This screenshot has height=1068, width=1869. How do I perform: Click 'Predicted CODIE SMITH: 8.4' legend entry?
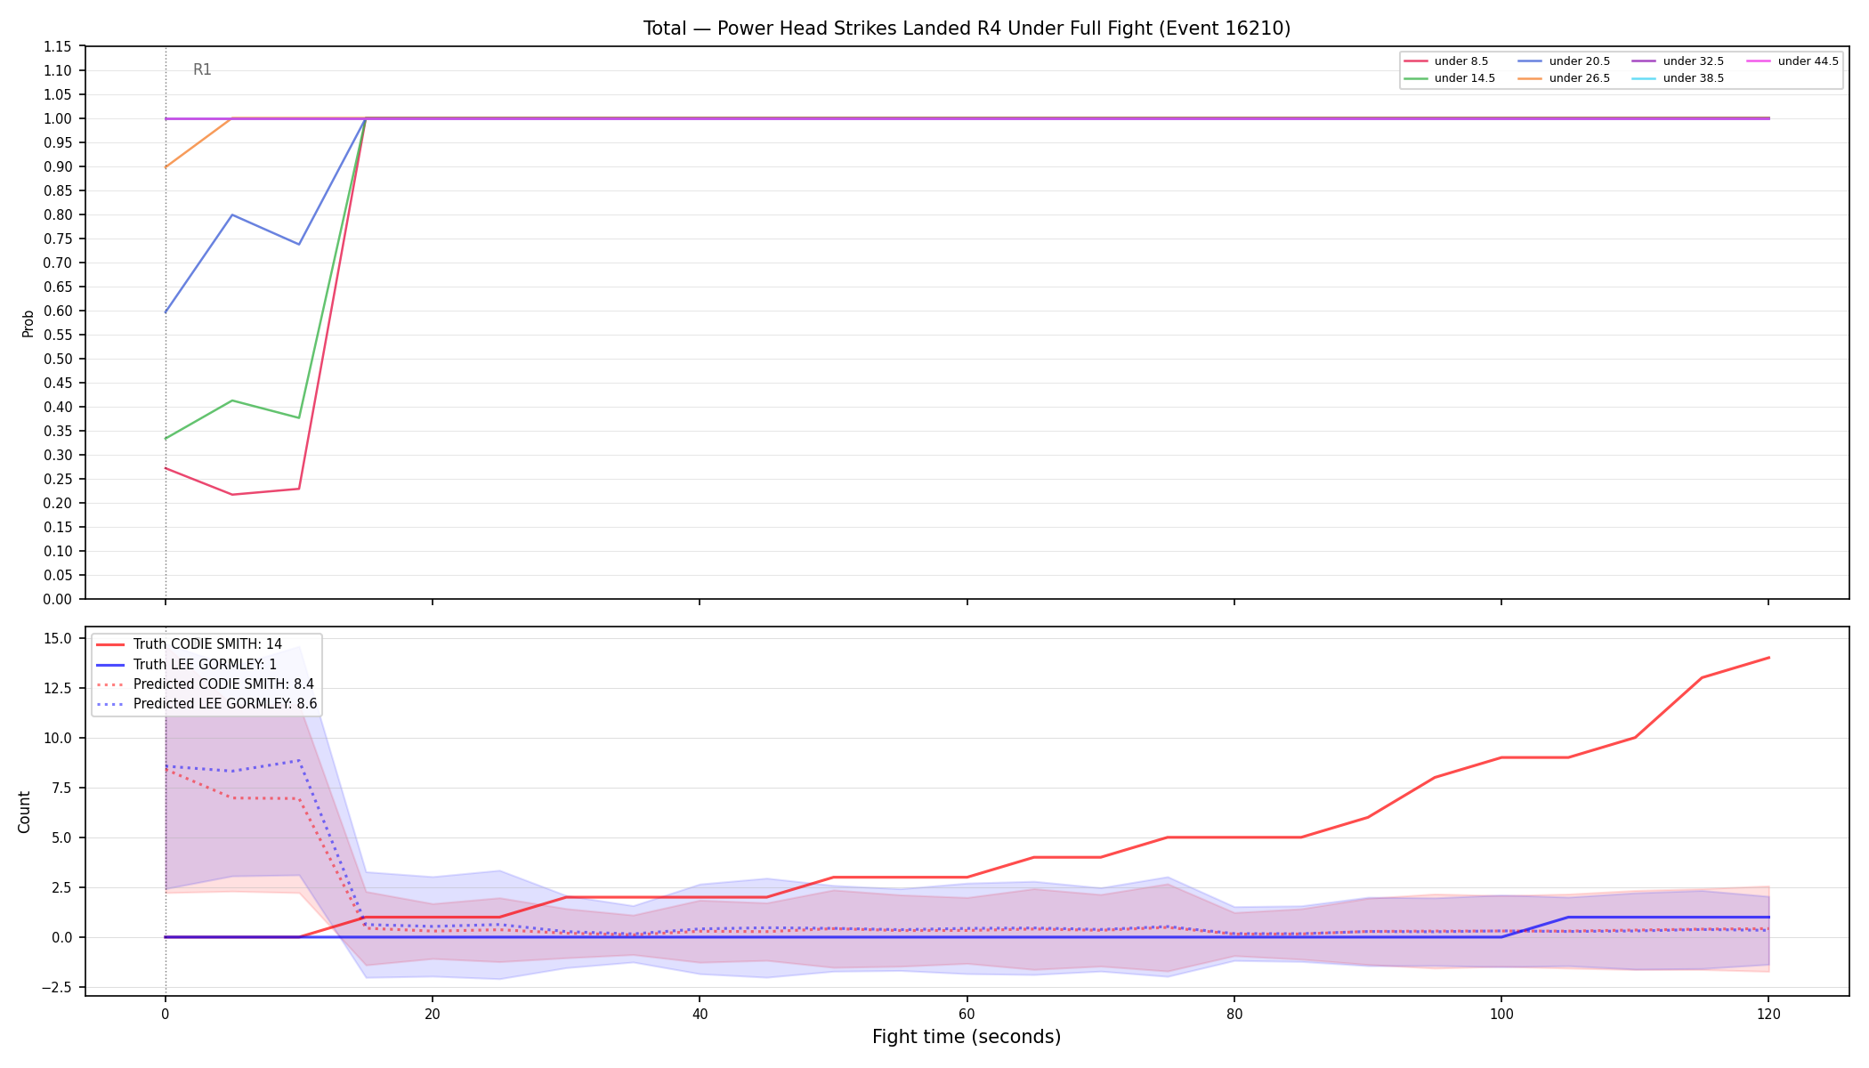point(205,684)
